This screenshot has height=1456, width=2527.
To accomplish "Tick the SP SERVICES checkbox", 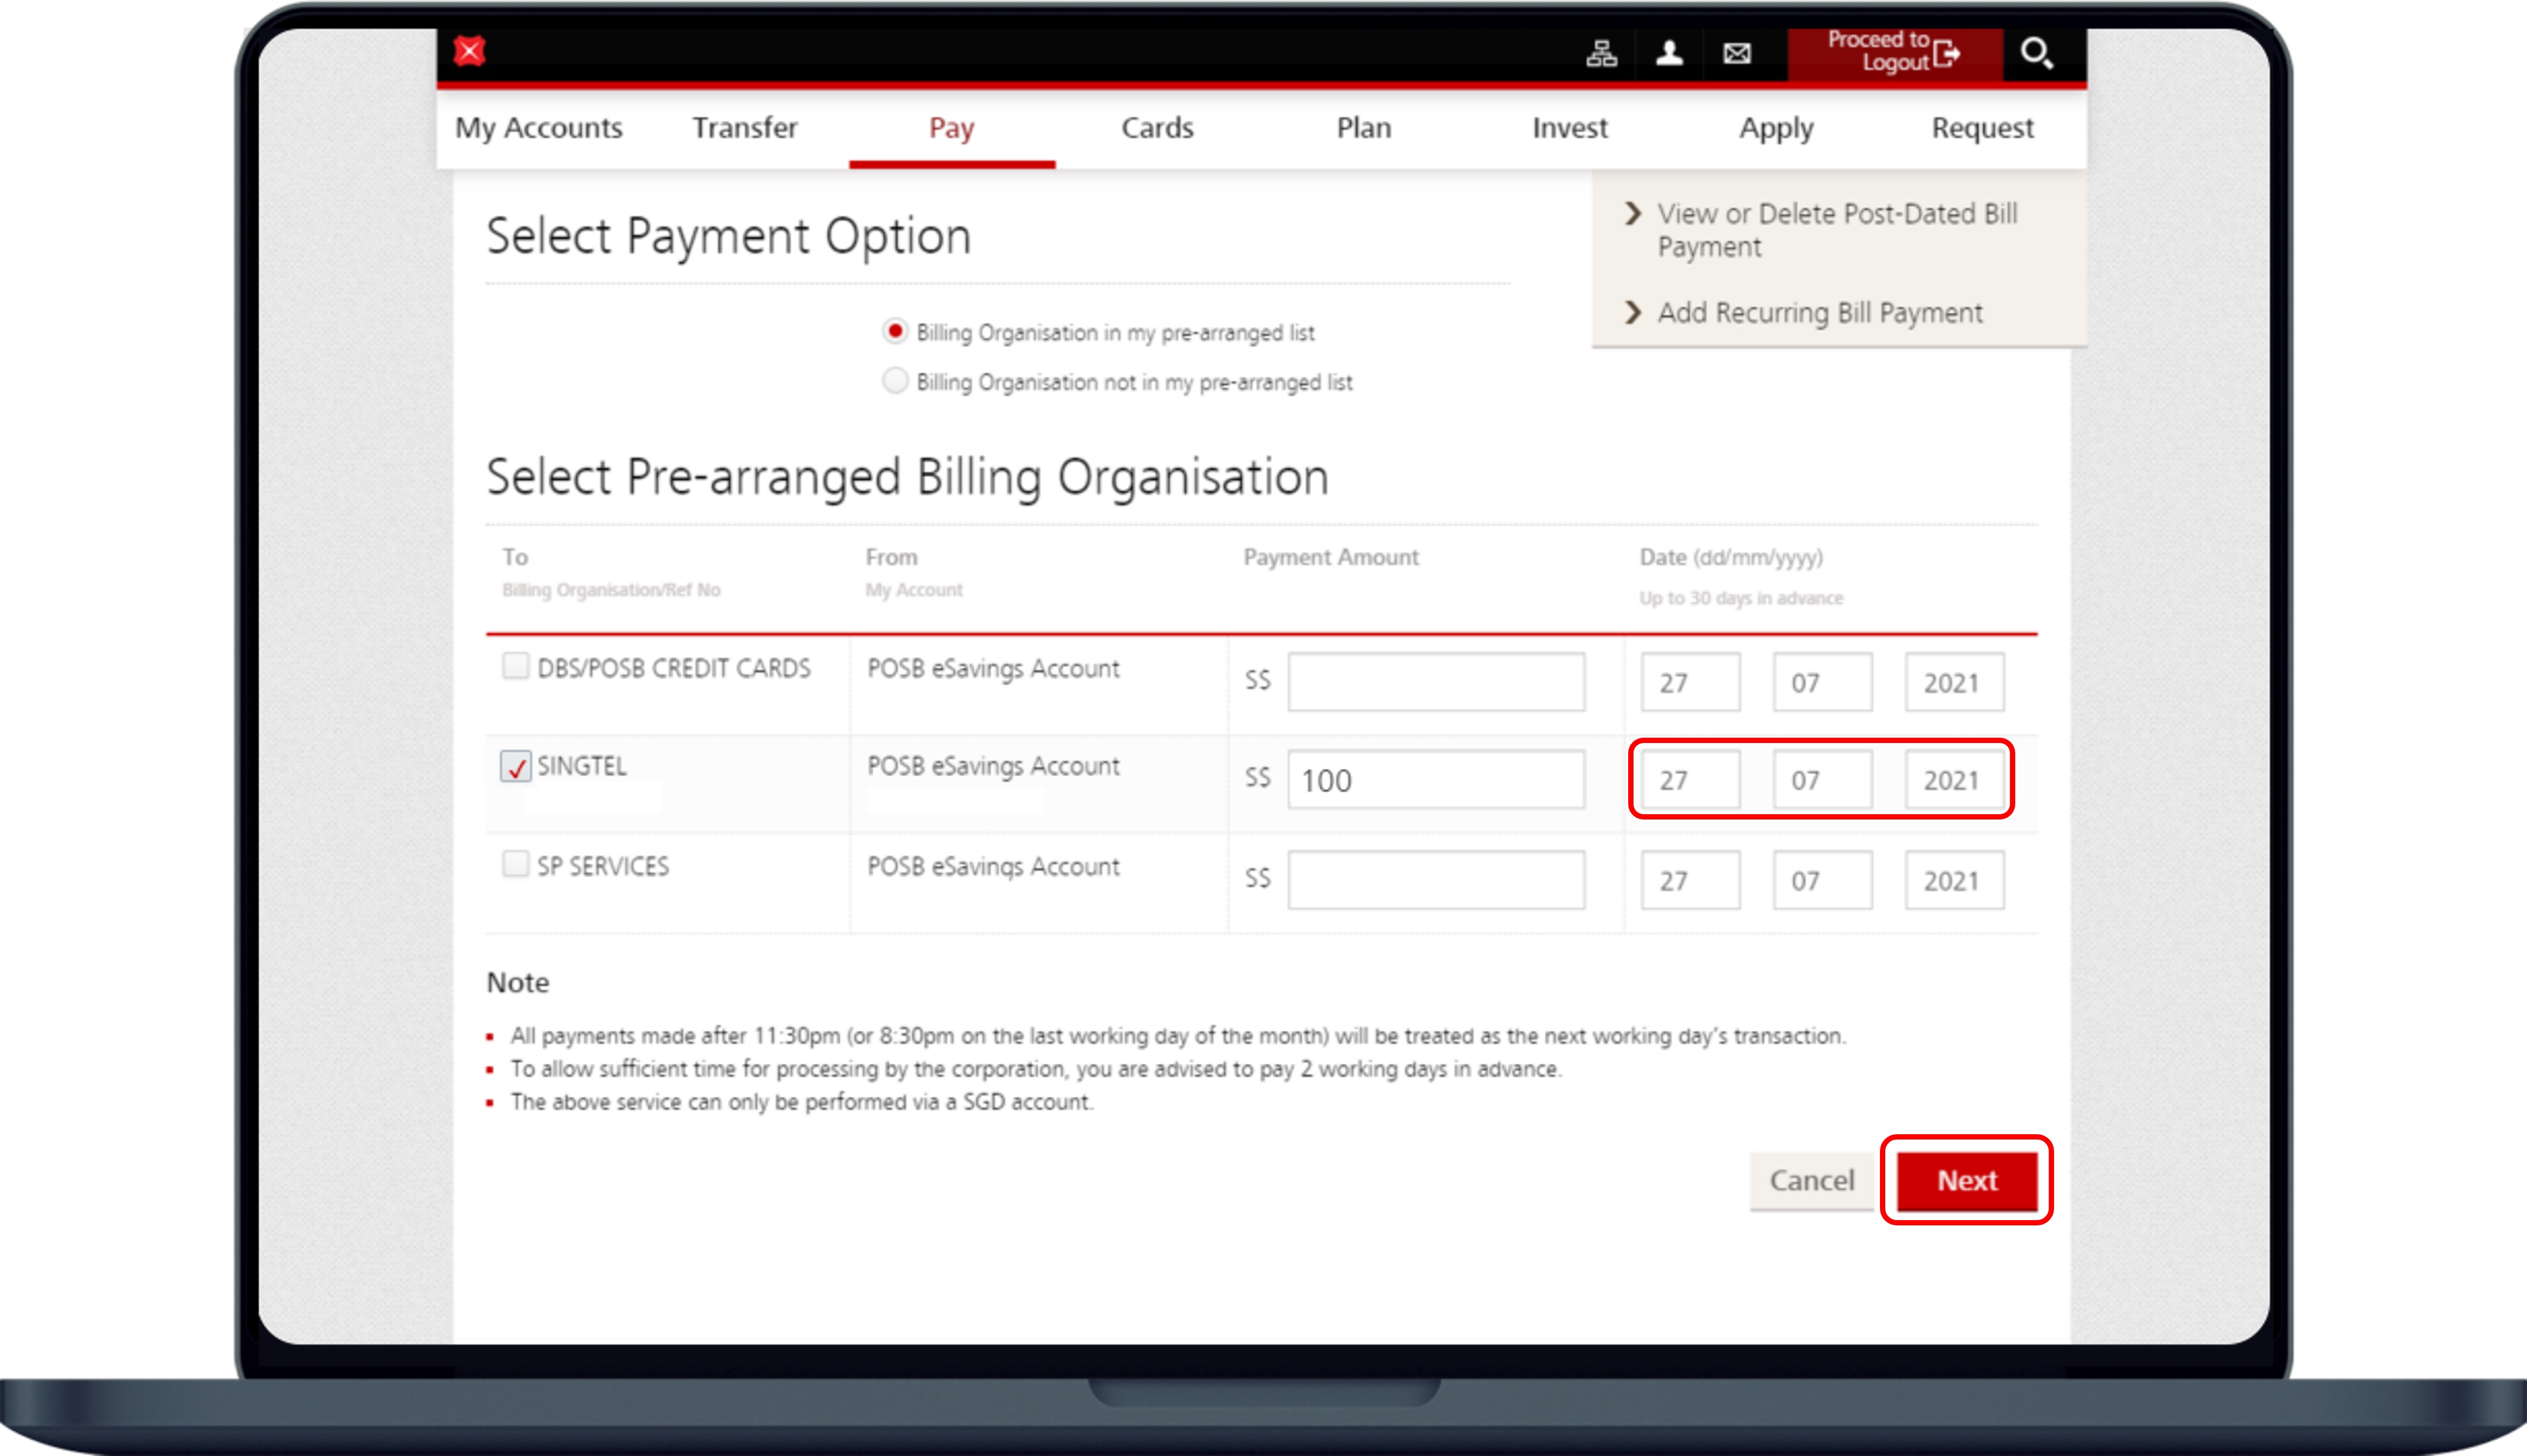I will [516, 864].
